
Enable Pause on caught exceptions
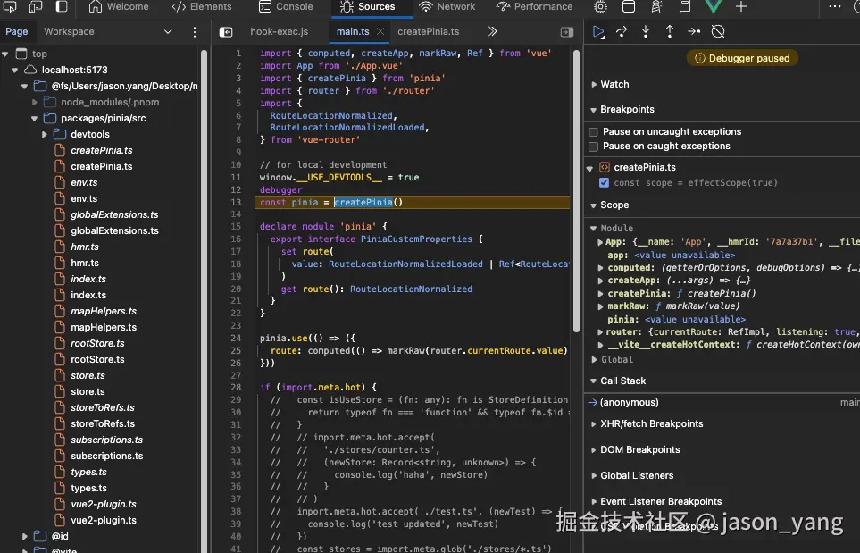click(x=594, y=147)
